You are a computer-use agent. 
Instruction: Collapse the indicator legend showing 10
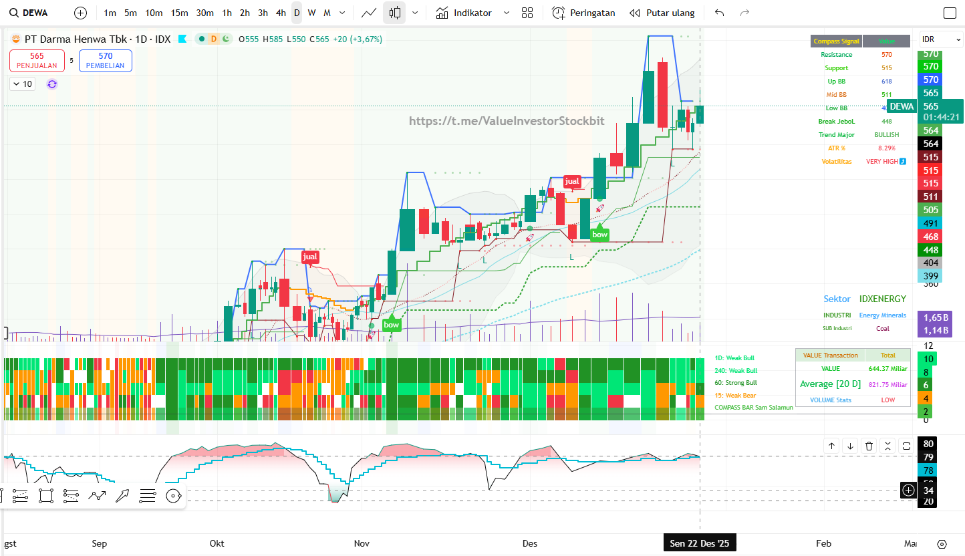pyautogui.click(x=22, y=84)
